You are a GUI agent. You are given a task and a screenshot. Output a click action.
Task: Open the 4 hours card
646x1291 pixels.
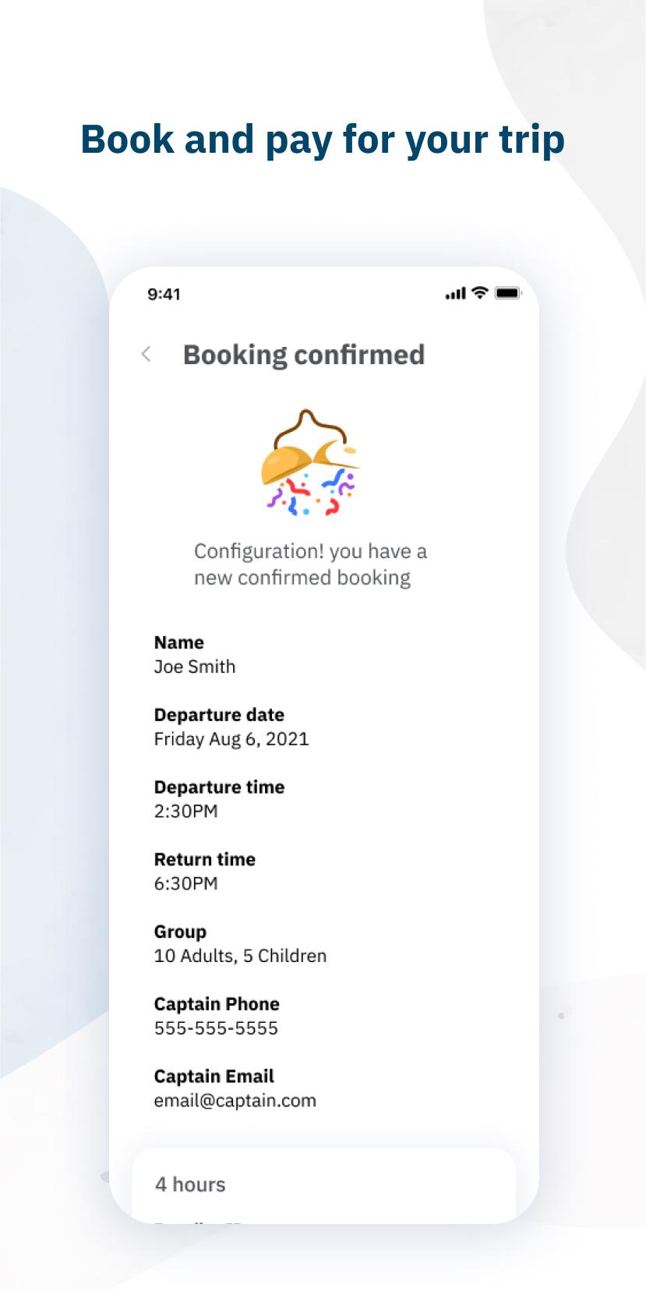[x=324, y=1185]
